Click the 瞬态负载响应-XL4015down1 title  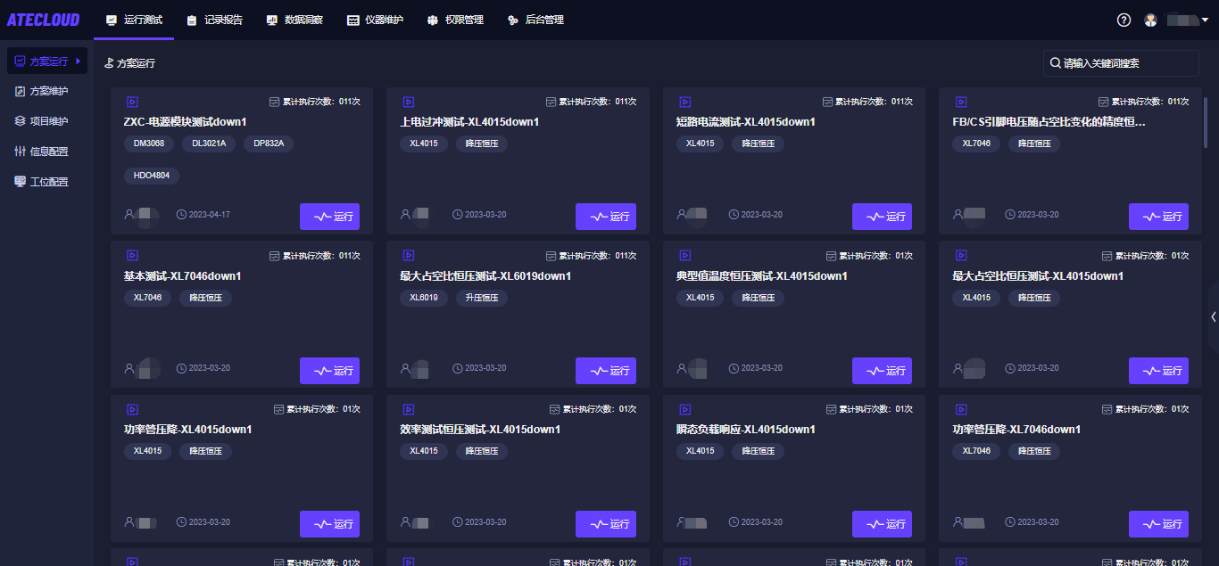pos(746,430)
